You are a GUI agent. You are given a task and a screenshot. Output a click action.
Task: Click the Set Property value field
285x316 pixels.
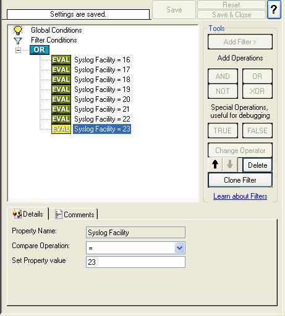click(x=135, y=262)
